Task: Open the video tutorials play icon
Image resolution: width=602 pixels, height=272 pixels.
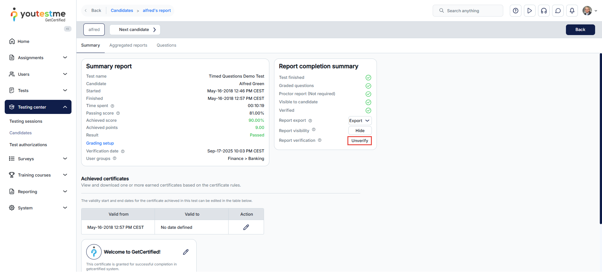Action: 530,11
